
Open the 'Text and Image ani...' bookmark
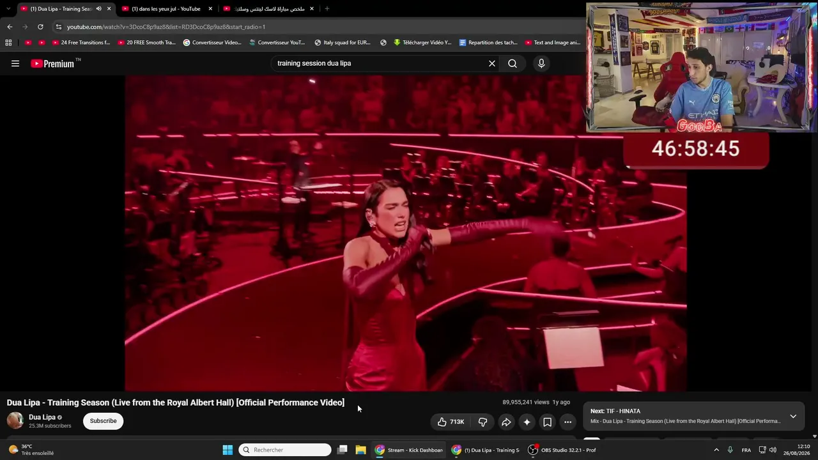click(x=553, y=43)
